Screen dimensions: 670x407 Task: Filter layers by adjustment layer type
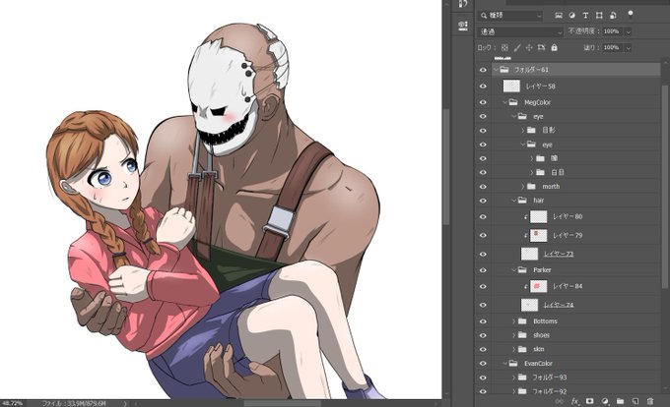click(x=572, y=16)
